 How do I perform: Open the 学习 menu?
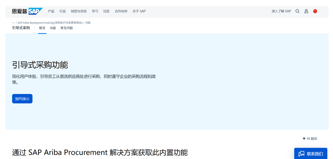tap(95, 11)
